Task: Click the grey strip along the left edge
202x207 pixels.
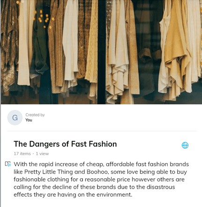Action: point(0,103)
